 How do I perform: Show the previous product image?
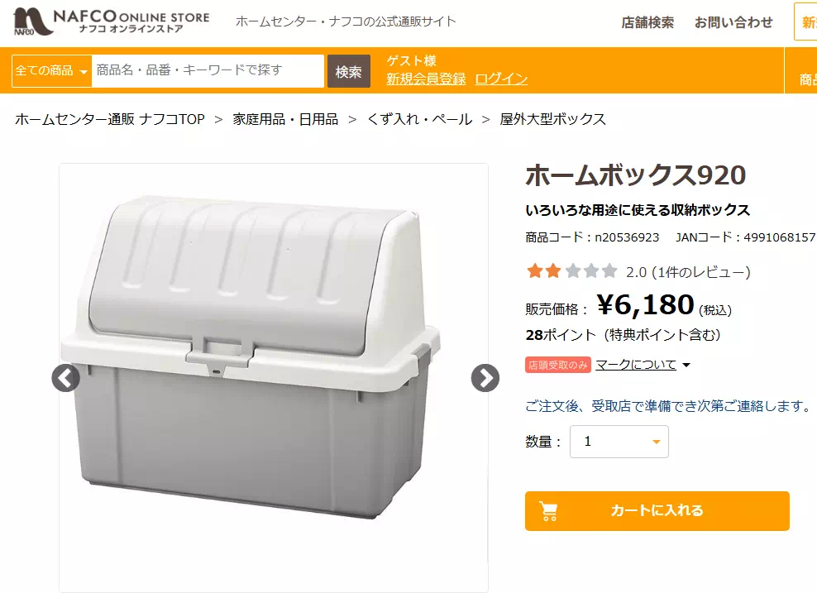[65, 378]
